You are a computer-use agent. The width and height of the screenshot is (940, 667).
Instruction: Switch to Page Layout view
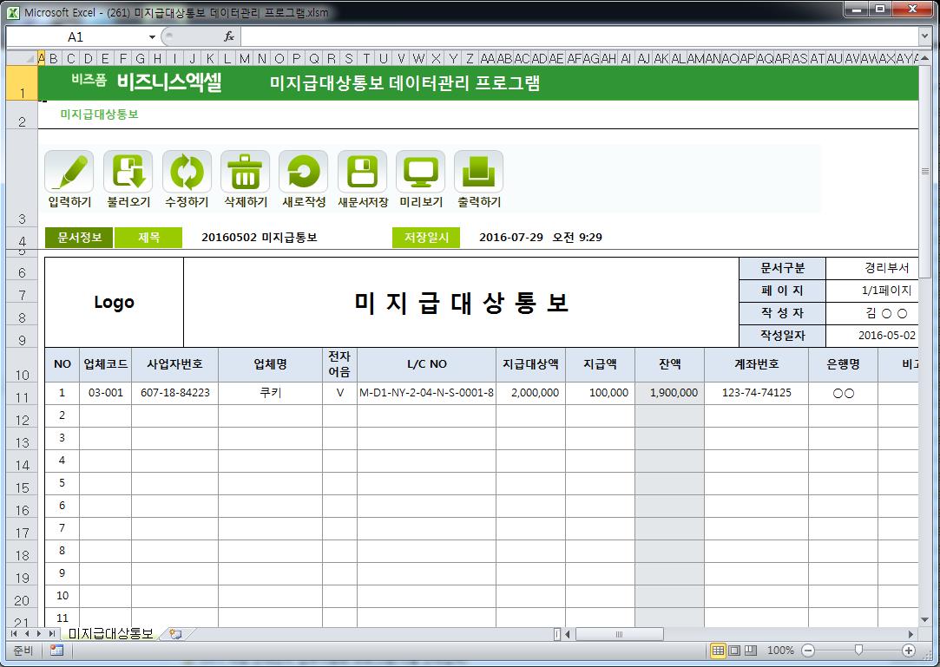[734, 651]
